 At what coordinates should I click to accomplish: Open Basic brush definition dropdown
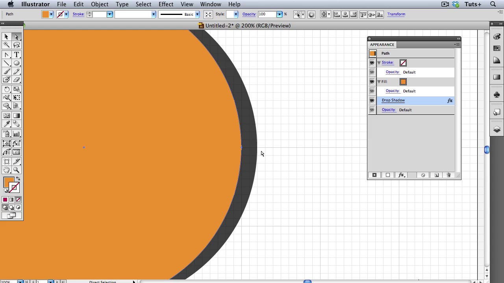click(197, 14)
